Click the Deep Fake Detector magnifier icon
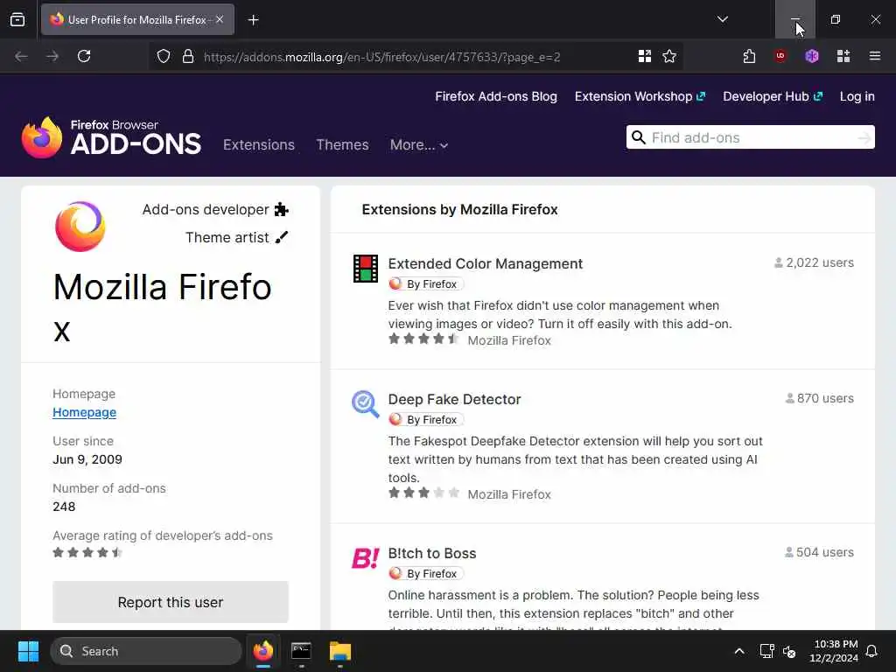896x672 pixels. [x=365, y=404]
